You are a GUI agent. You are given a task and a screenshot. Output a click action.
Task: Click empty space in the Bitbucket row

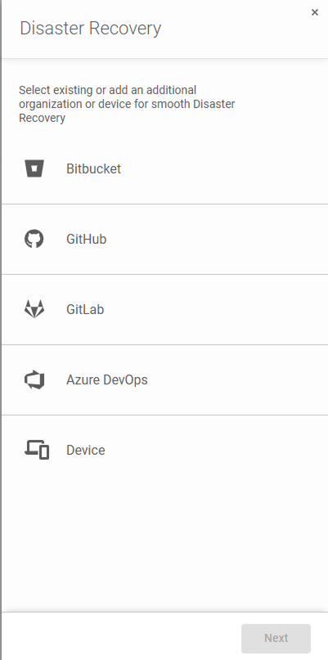[223, 168]
